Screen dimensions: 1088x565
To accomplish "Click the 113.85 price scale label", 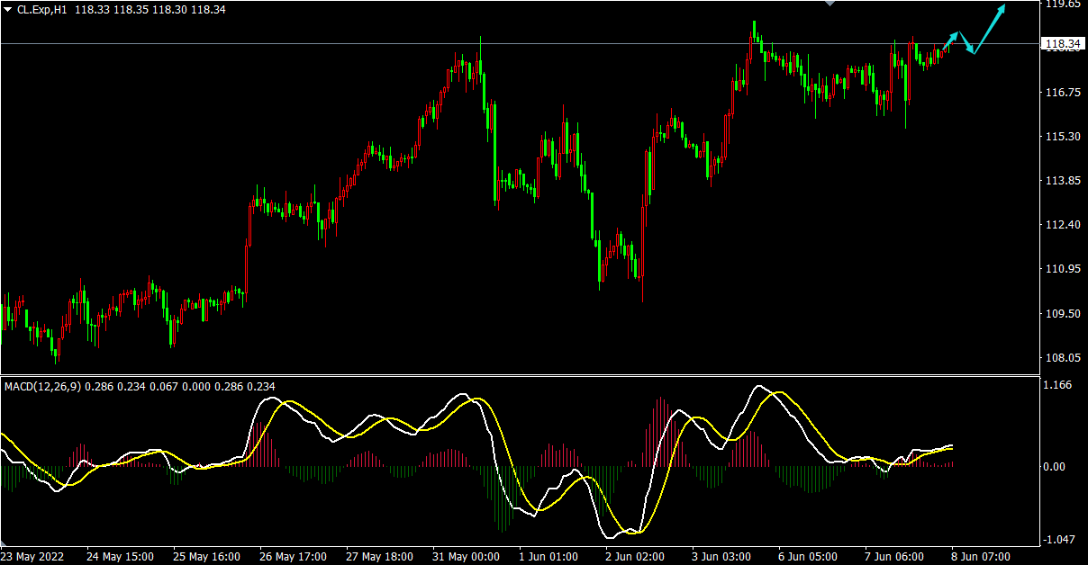I will coord(1062,181).
